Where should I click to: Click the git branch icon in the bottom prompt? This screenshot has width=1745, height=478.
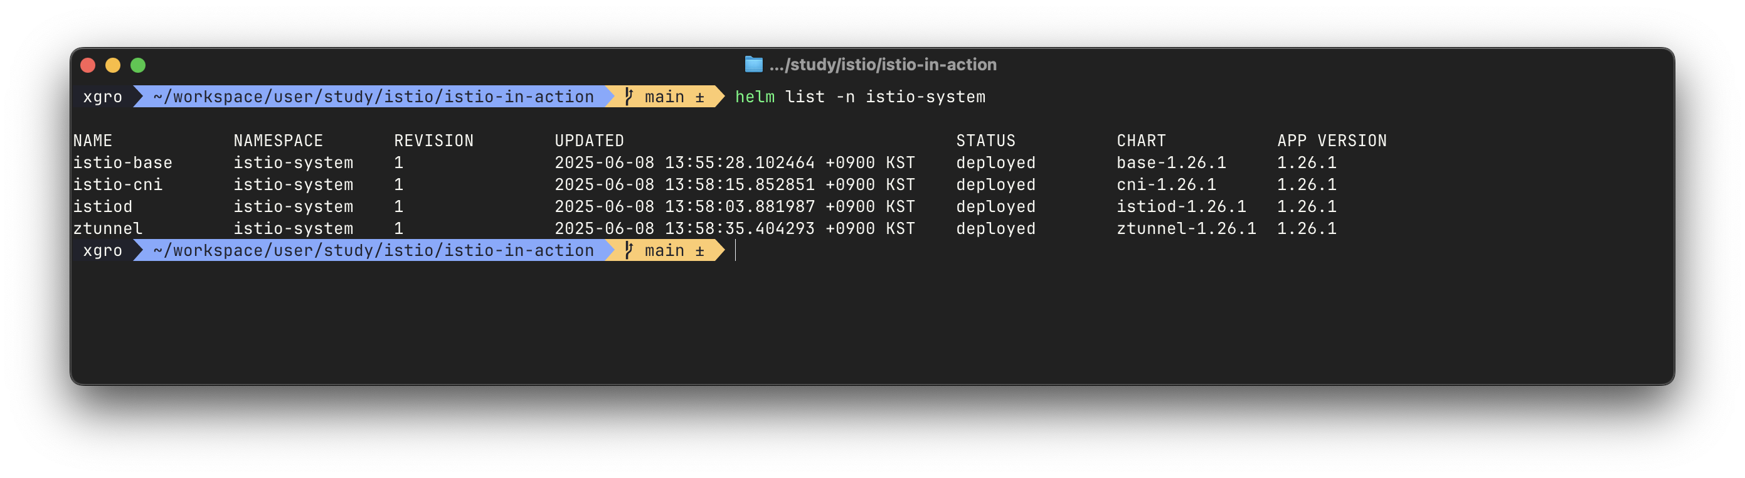(629, 250)
